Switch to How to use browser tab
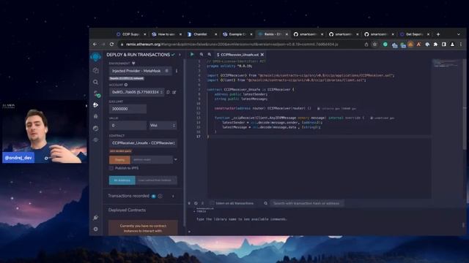469x263 pixels. (166, 34)
